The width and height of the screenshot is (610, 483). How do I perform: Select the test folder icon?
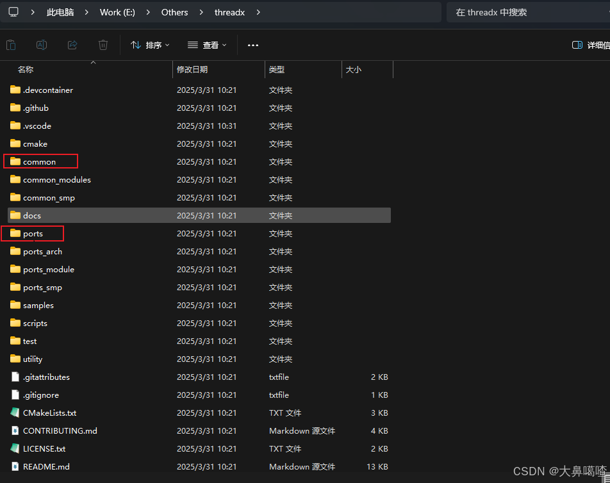click(x=15, y=341)
